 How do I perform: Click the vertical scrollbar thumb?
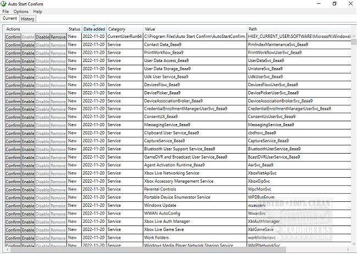[354, 42]
